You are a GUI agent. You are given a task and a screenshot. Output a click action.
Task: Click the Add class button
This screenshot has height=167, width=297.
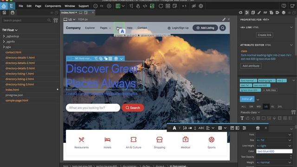270,90
